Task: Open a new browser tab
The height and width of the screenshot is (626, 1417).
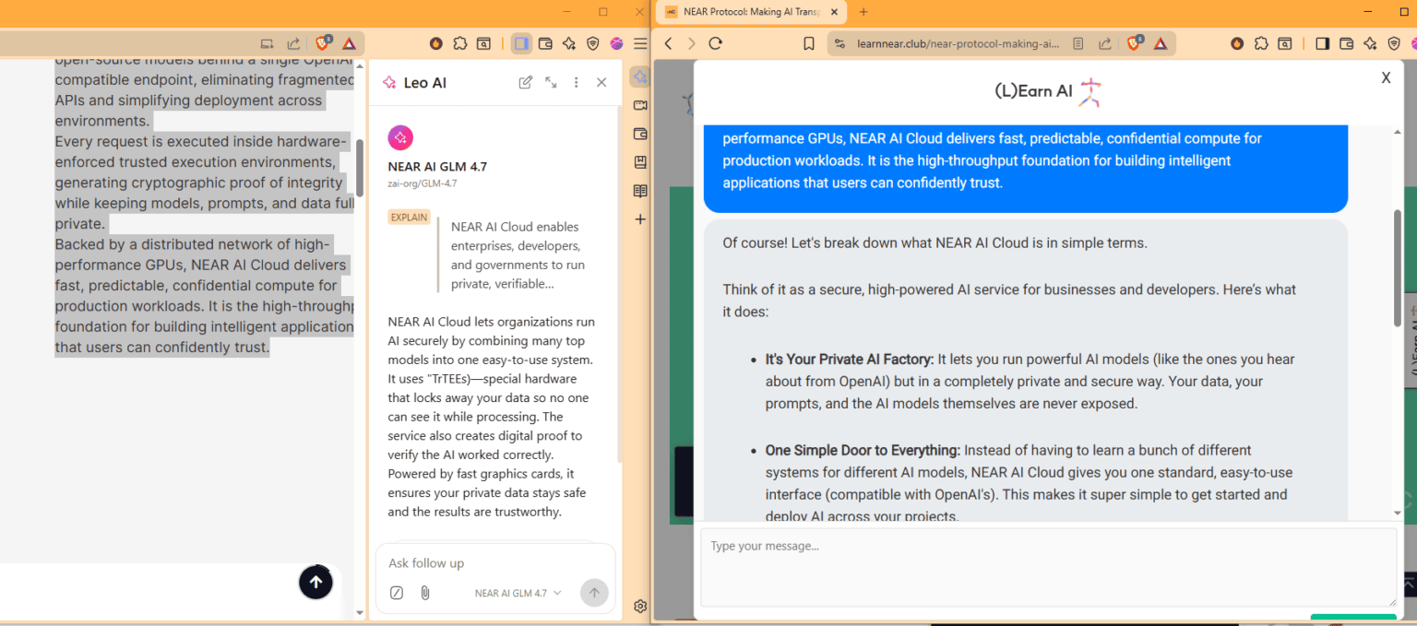Action: 863,14
